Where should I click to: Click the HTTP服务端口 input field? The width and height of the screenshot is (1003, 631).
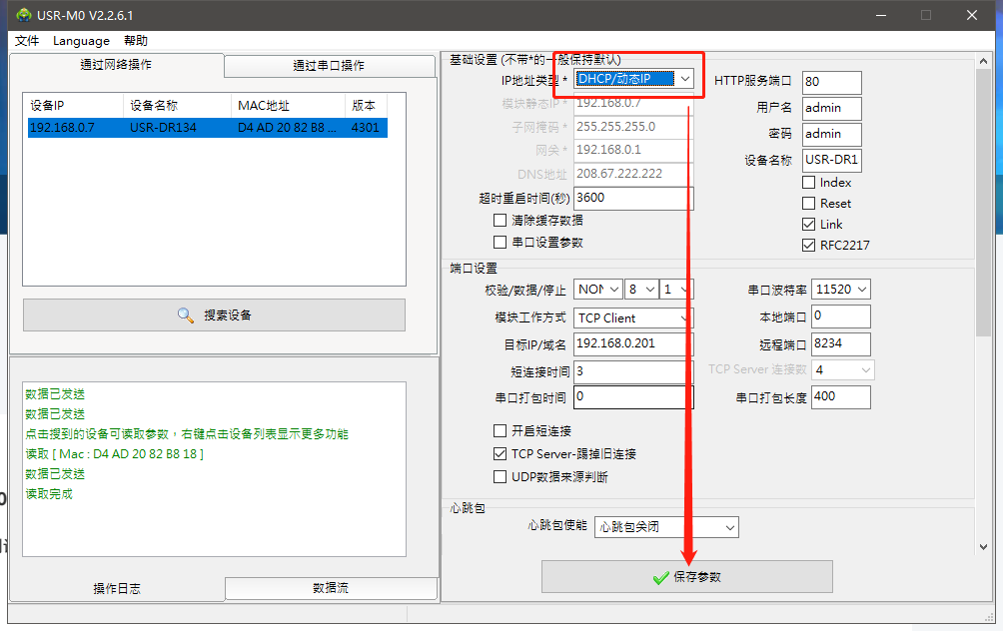(x=831, y=82)
